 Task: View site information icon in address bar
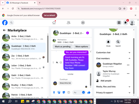coord(19,9)
